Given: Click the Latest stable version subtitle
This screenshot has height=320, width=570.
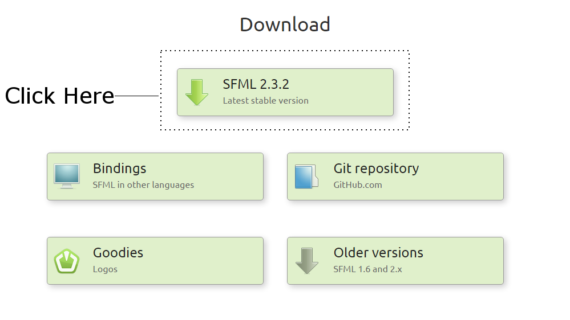Looking at the screenshot, I should [266, 101].
